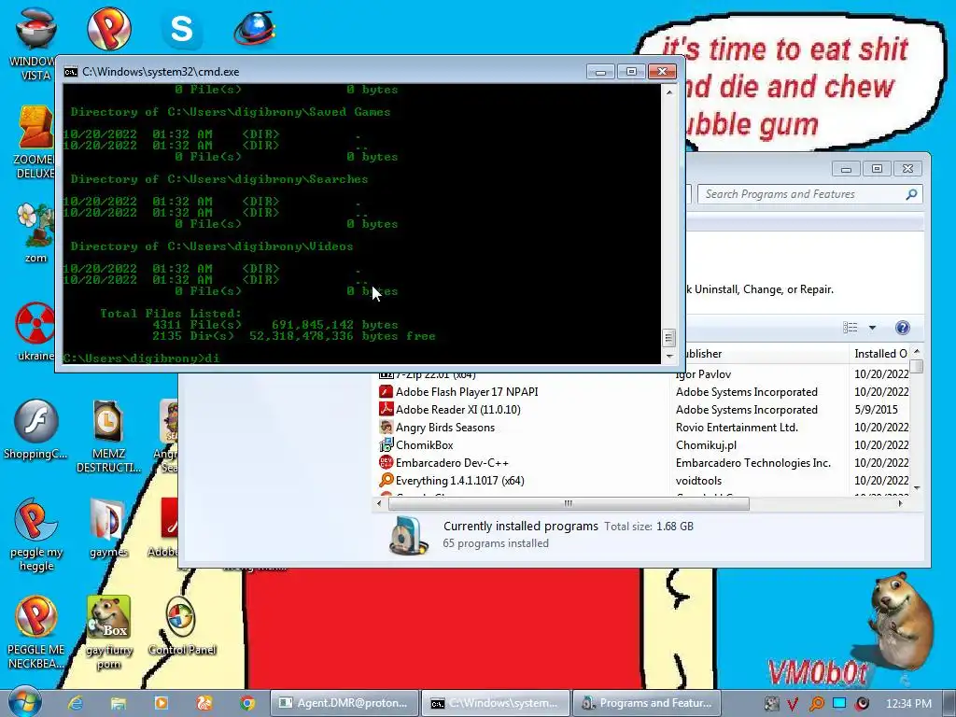The width and height of the screenshot is (956, 717).
Task: Launch Internet Explorer from taskbar
Action: click(76, 703)
